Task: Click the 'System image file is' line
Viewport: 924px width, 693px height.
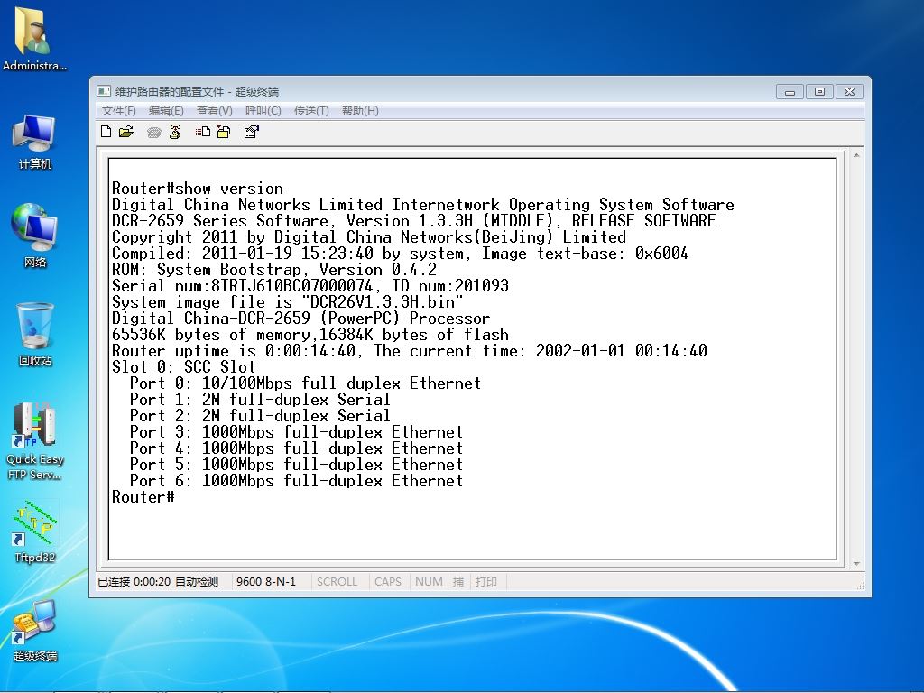Action: pyautogui.click(x=288, y=302)
